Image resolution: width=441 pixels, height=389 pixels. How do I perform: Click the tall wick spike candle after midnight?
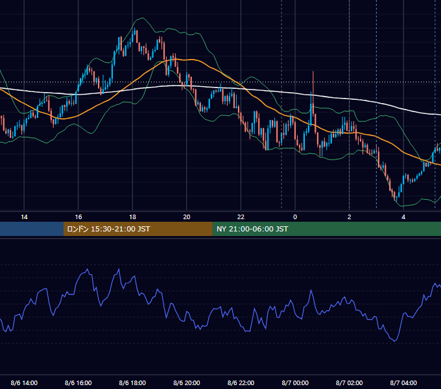(x=313, y=95)
